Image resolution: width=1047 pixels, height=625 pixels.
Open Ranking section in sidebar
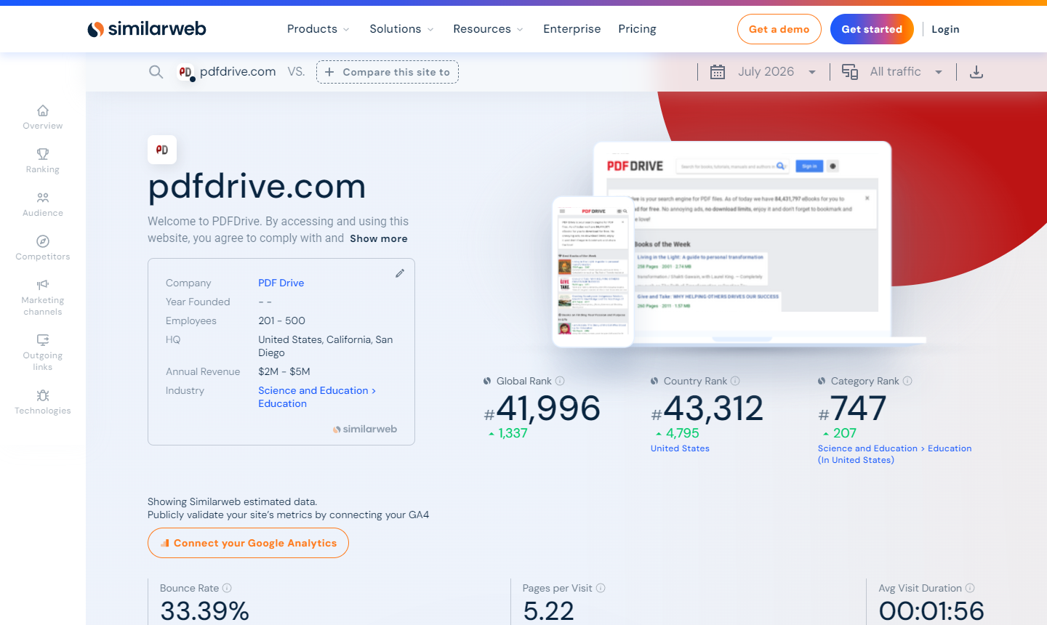coord(43,161)
